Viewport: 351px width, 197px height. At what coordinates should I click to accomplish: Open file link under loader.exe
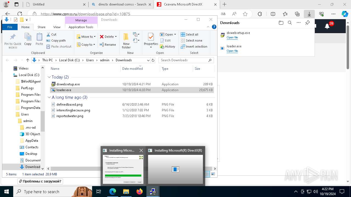coord(232,51)
